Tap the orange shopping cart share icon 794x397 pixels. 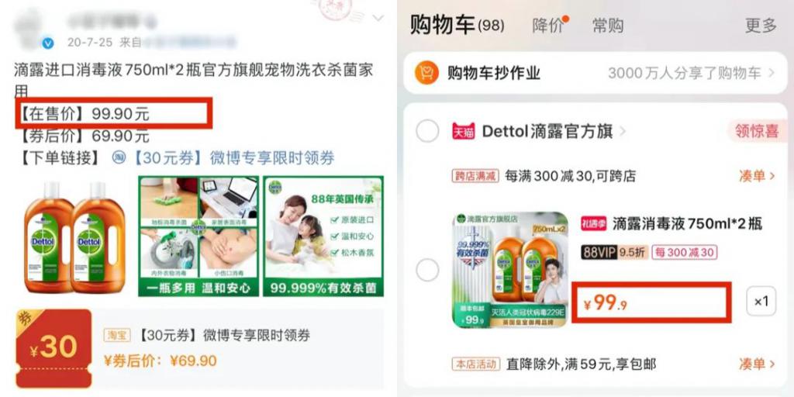tap(426, 73)
